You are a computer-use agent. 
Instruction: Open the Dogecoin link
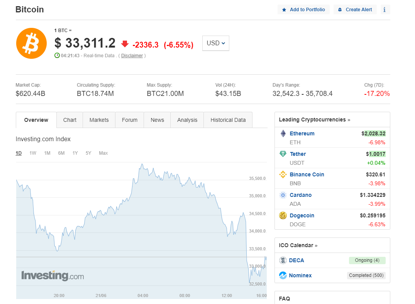(302, 215)
